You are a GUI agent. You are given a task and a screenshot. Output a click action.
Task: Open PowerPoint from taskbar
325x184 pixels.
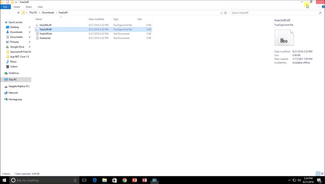point(134,180)
